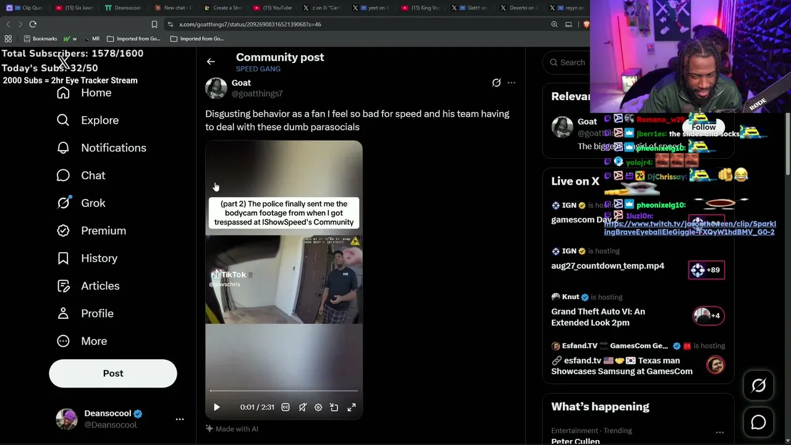Open the aug27_countdown_temp.mp4 live broadcast
The width and height of the screenshot is (791, 445).
(x=607, y=266)
